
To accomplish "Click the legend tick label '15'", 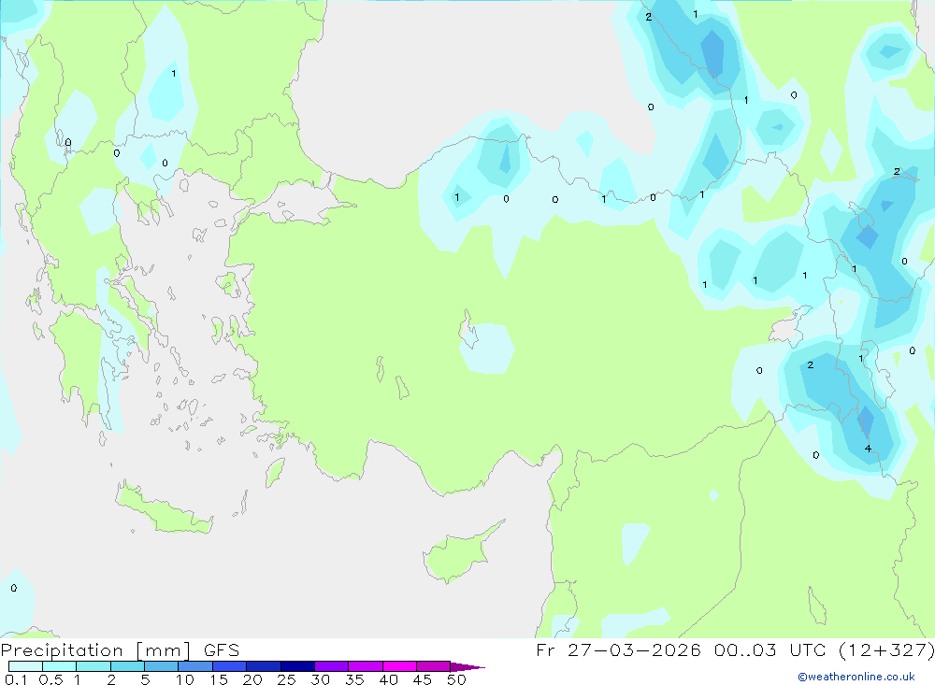I will (219, 679).
